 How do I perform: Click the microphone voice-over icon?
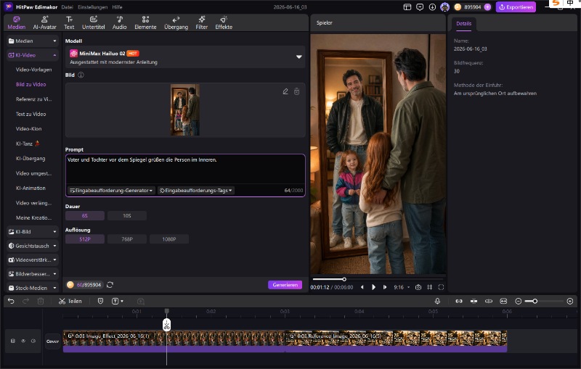[437, 301]
